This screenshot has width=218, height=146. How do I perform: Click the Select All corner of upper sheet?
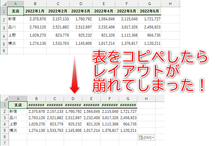coord(4,4)
